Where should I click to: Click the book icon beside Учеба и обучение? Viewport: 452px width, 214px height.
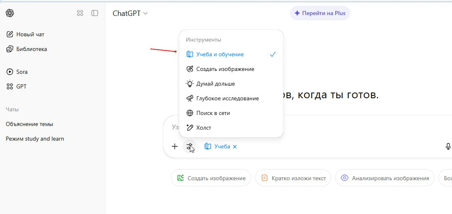[x=190, y=54]
